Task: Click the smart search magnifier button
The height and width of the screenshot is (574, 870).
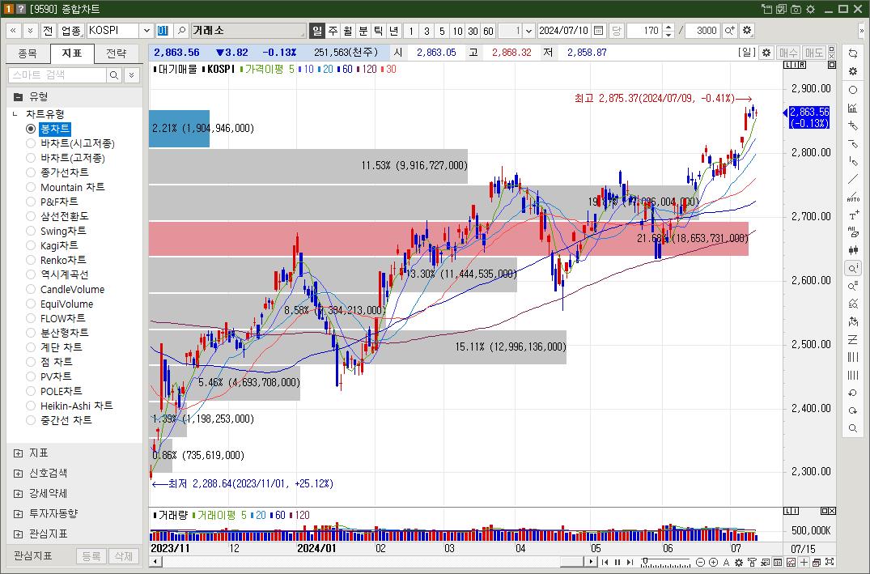Action: (114, 75)
